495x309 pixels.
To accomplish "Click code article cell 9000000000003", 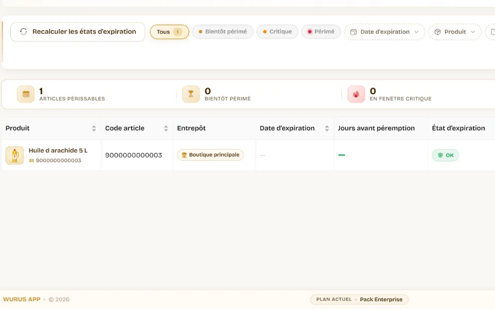I will pos(134,155).
